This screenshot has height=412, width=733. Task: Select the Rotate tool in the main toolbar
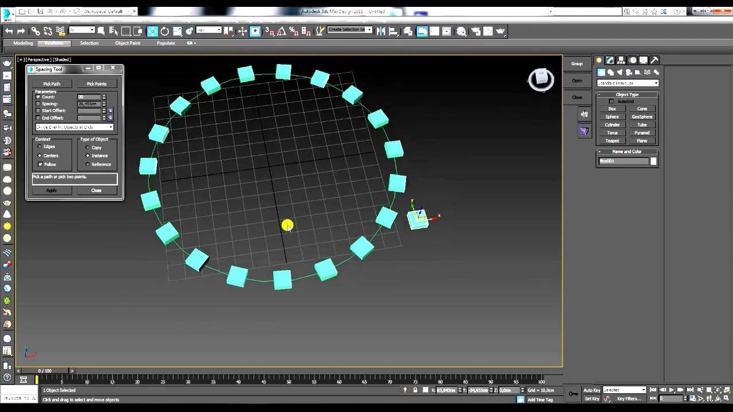[x=164, y=31]
